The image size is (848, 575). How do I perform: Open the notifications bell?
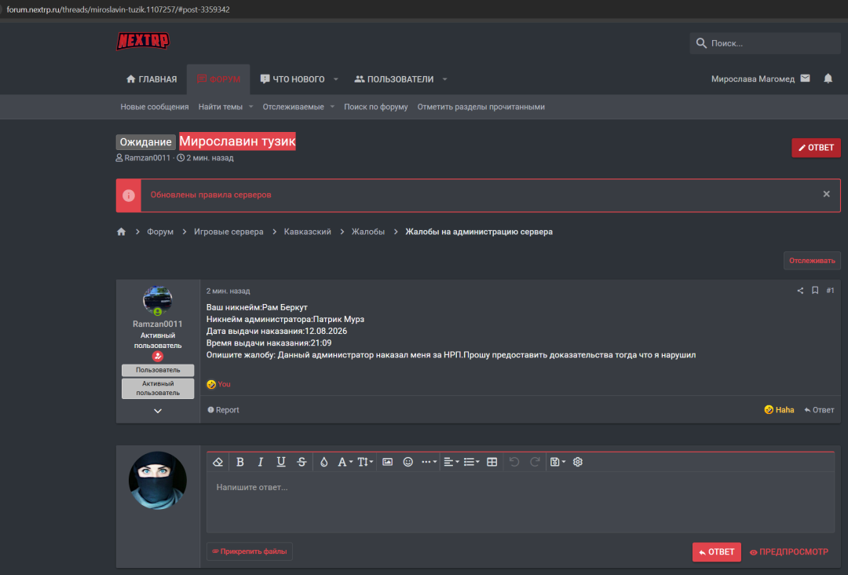click(828, 79)
